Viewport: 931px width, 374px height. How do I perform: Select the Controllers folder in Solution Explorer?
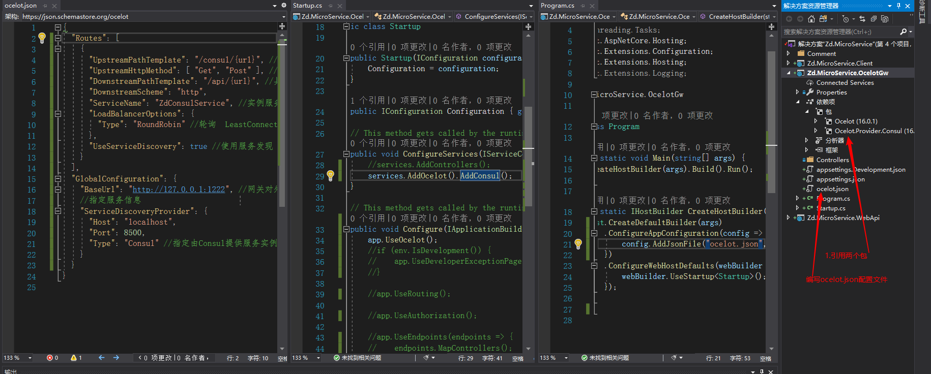pyautogui.click(x=833, y=160)
